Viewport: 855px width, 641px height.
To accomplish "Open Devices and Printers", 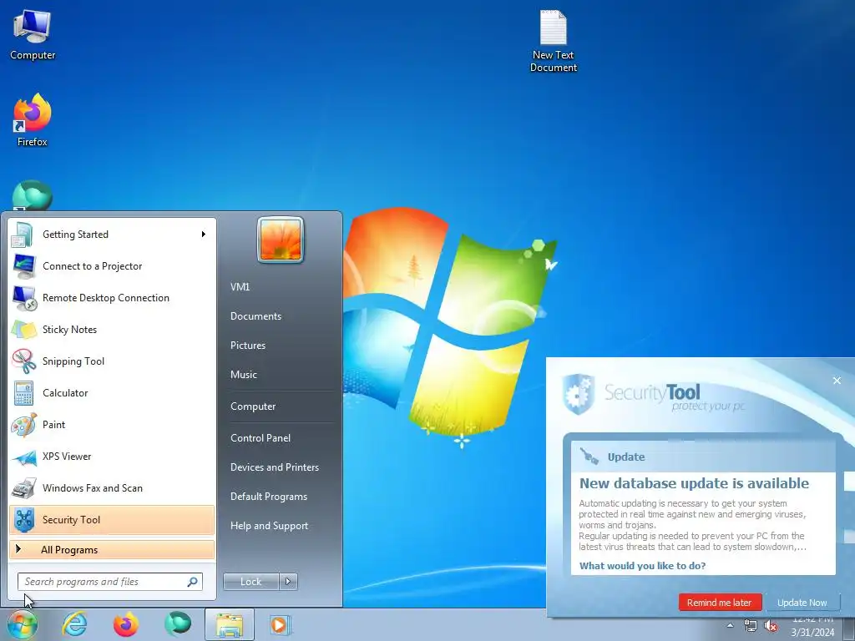I will tap(274, 467).
